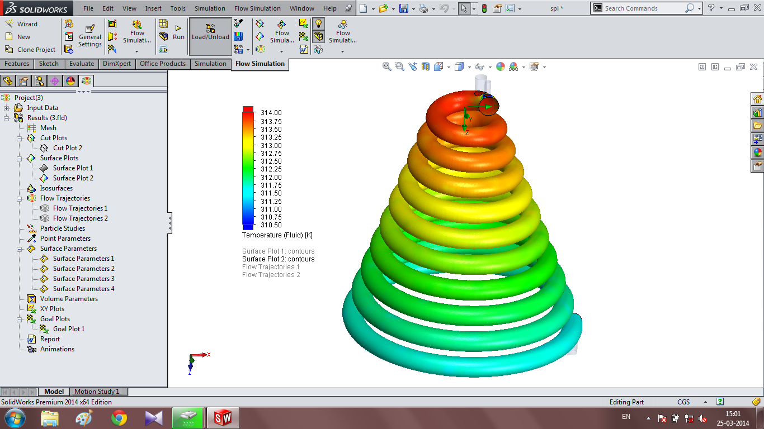This screenshot has height=429, width=764.
Task: Click the Rebuild traffic light icon
Action: [x=484, y=8]
